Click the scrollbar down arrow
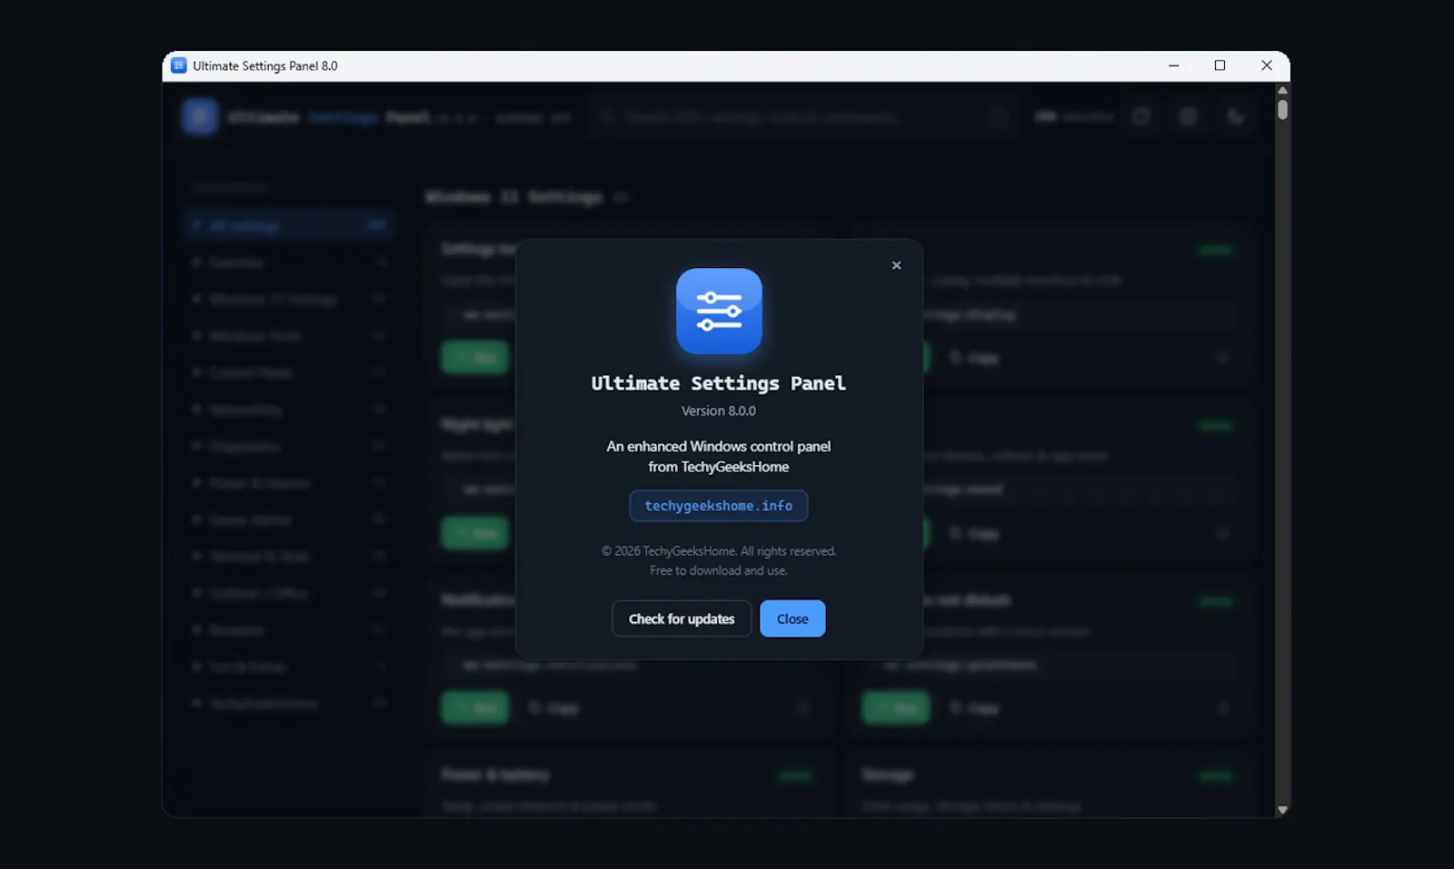This screenshot has height=869, width=1454. click(x=1282, y=809)
